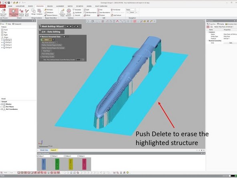Open the Global Remesh tool
The height and width of the screenshot is (178, 237).
tap(68, 12)
